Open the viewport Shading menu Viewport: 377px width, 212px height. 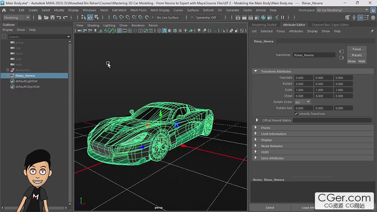(x=93, y=25)
